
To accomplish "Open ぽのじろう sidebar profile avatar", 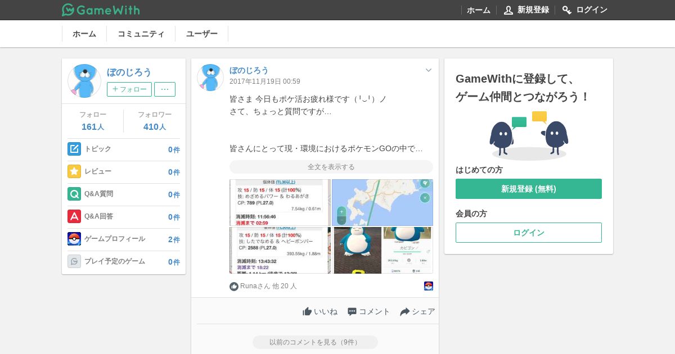I will tap(84, 81).
